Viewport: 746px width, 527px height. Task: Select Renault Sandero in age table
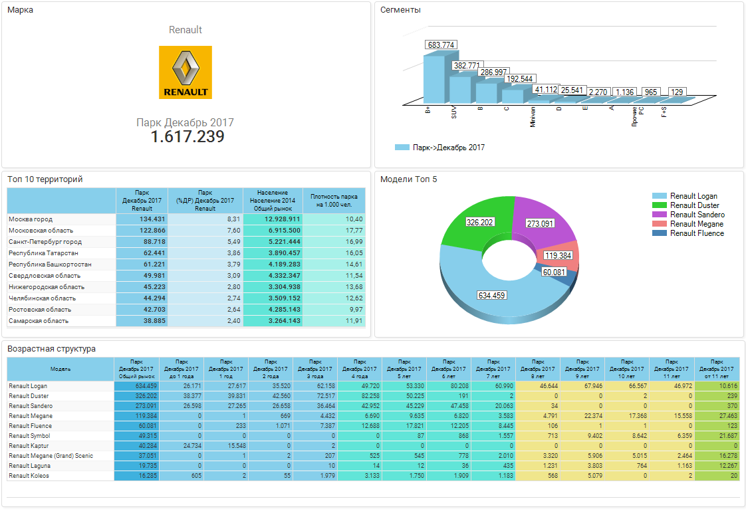point(31,406)
